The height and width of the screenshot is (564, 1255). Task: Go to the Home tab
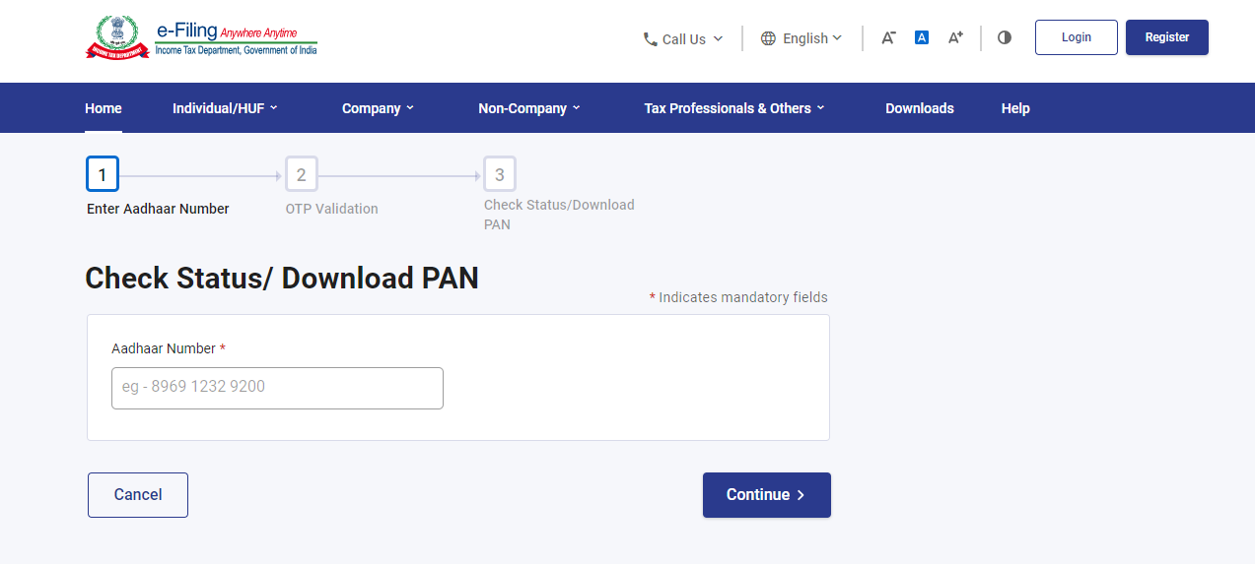pos(104,108)
